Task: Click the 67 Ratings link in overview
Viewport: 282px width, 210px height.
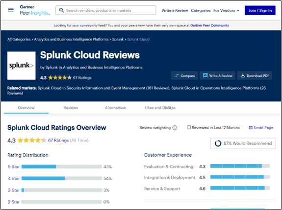Action: coord(58,140)
